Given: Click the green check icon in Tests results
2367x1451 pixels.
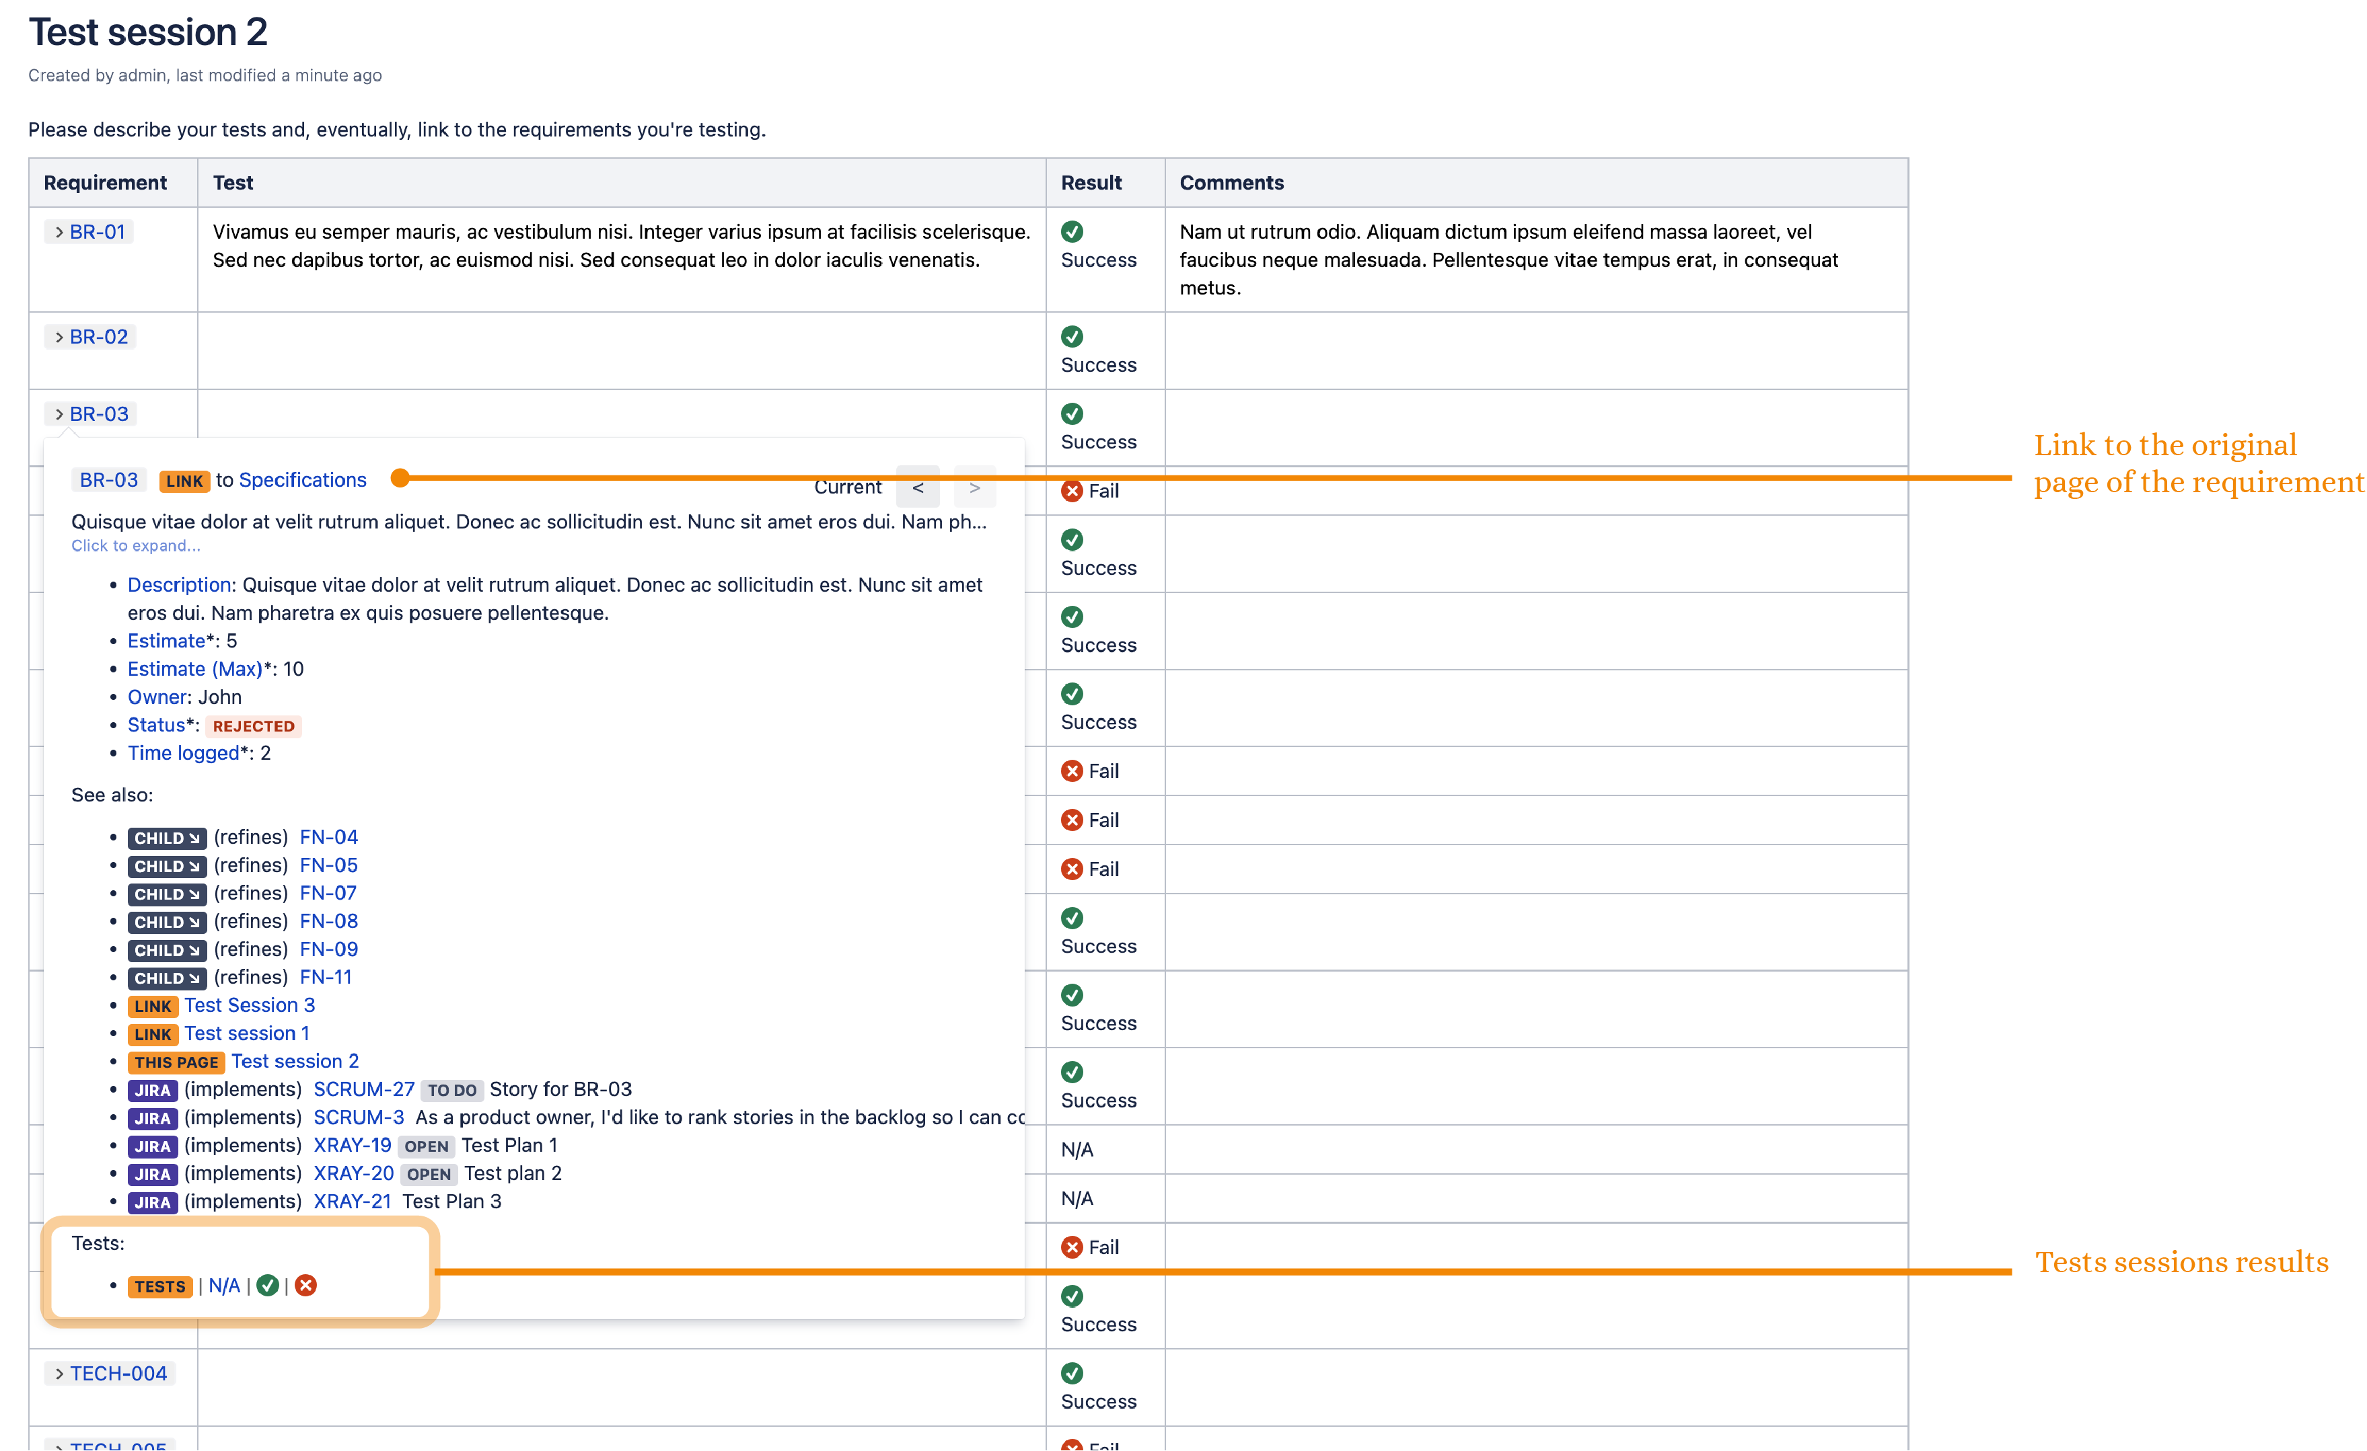Looking at the screenshot, I should point(268,1285).
